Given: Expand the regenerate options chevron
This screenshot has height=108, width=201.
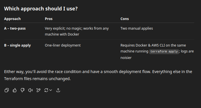Looking at the screenshot, I should tap(51, 90).
